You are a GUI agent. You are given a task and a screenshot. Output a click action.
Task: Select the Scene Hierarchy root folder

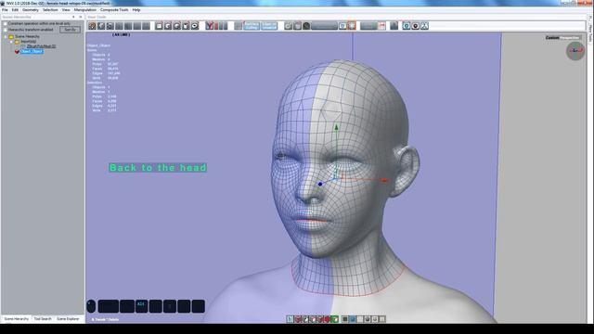27,37
